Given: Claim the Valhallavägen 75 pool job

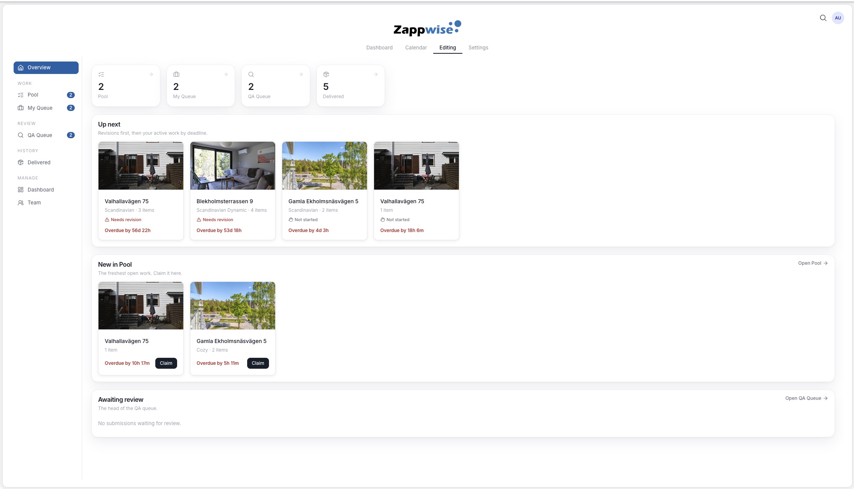Looking at the screenshot, I should coord(166,363).
